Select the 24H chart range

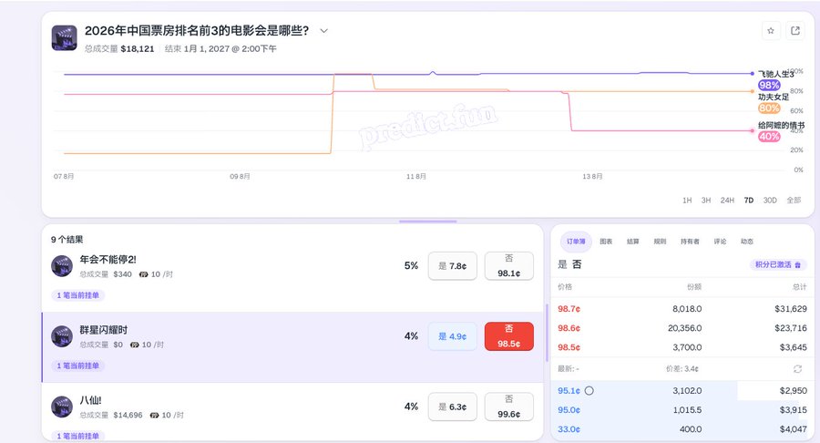[727, 201]
